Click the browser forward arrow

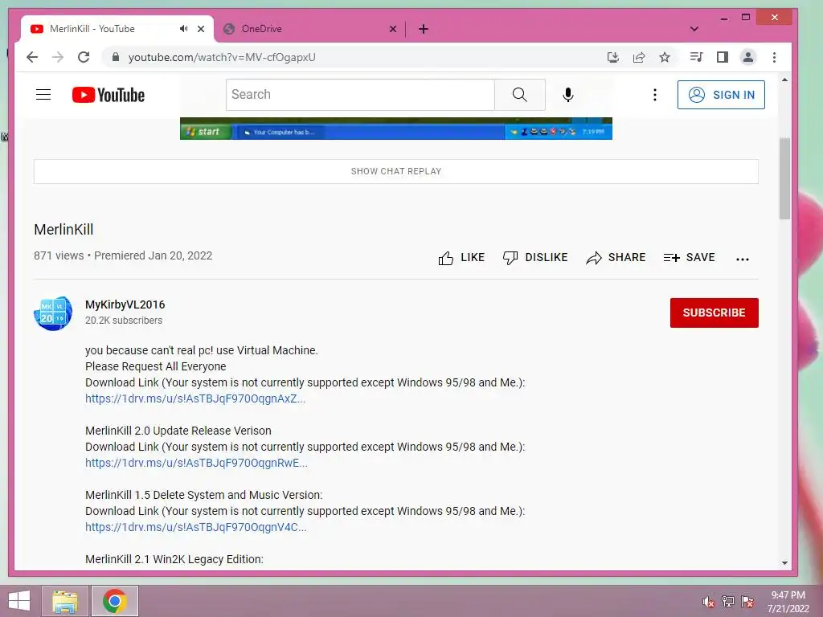click(x=58, y=57)
